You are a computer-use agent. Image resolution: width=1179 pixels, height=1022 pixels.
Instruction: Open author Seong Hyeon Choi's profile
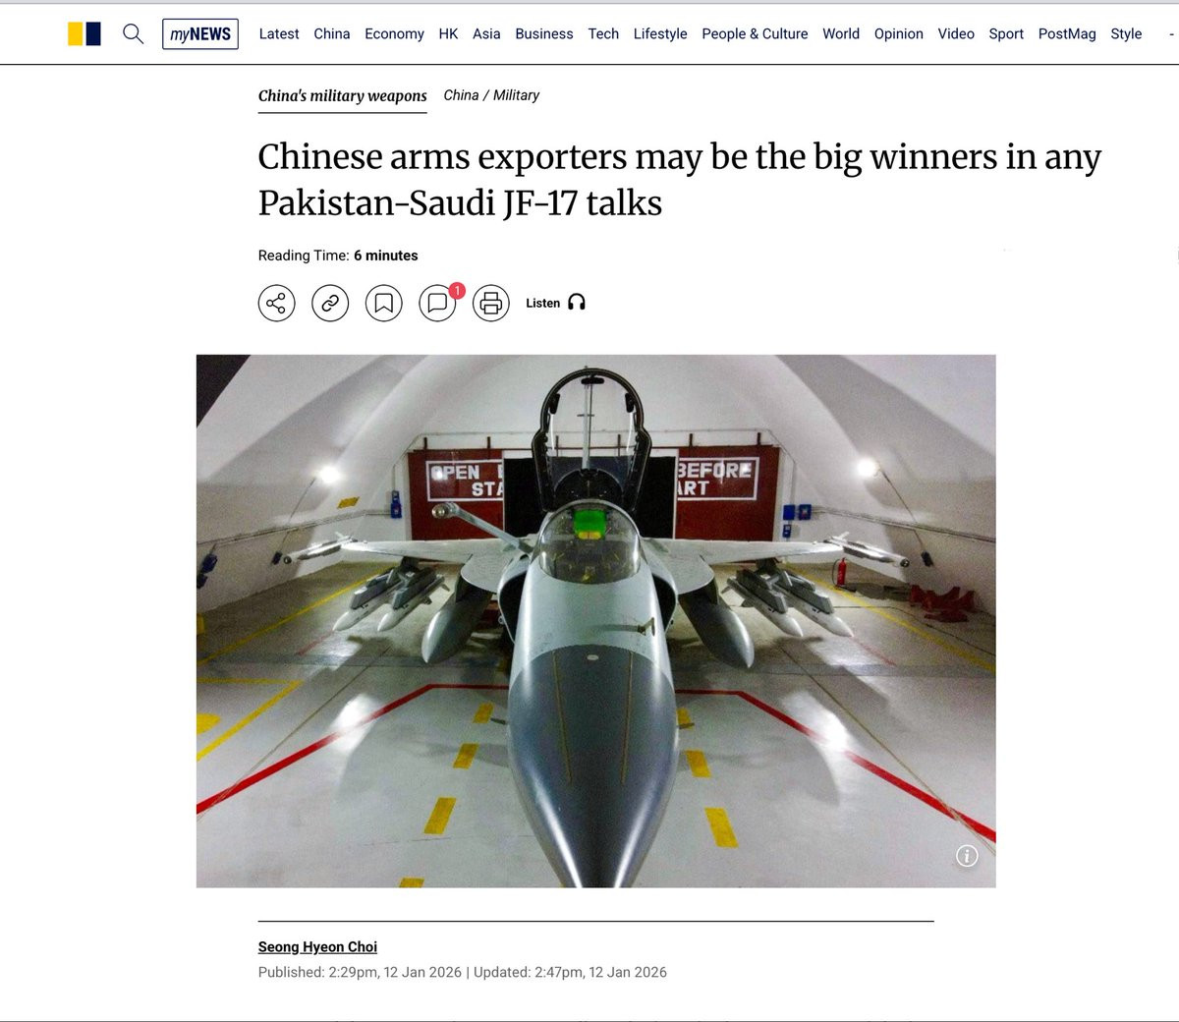pos(317,947)
